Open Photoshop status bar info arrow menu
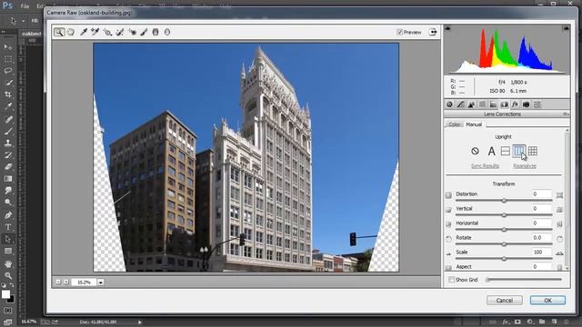Viewport: 582px width, 327px height. [x=139, y=322]
